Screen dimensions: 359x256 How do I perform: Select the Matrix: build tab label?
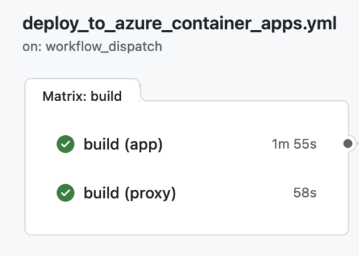pyautogui.click(x=82, y=96)
